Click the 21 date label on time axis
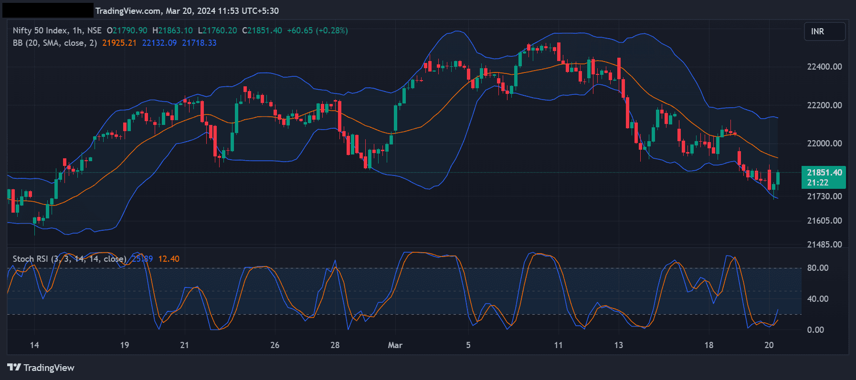 tap(185, 345)
